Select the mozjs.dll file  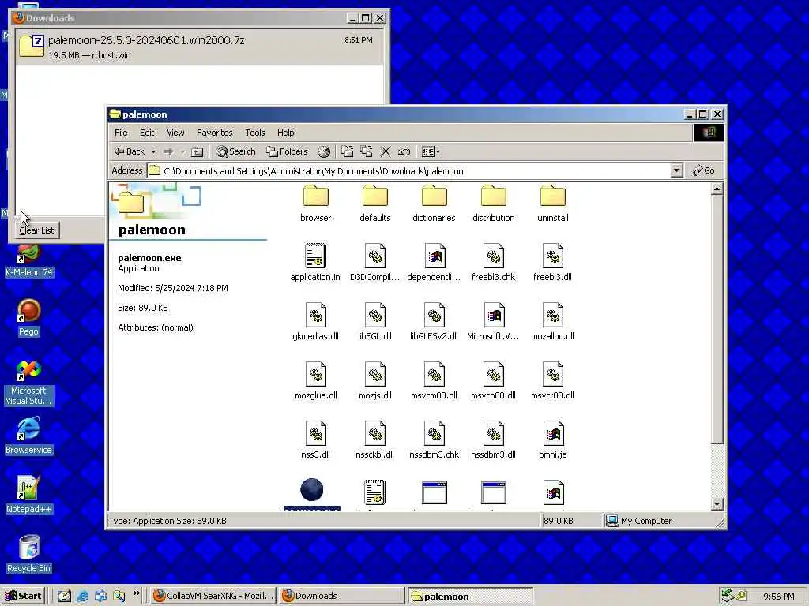pyautogui.click(x=374, y=381)
